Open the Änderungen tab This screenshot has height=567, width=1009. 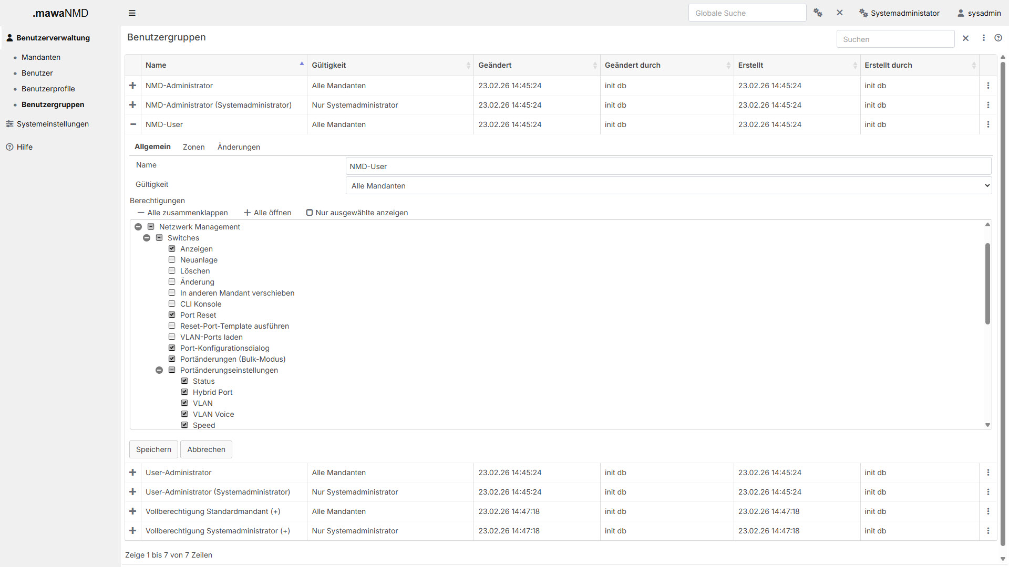point(239,147)
